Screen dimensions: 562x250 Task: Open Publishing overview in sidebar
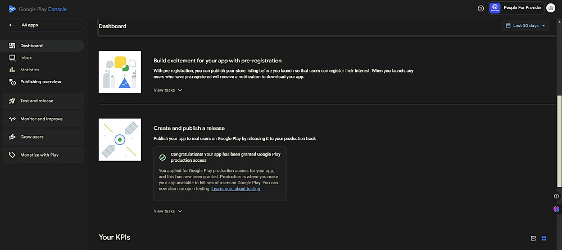coord(40,82)
